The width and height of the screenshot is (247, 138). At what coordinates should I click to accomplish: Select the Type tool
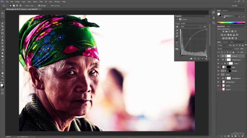pos(2,63)
